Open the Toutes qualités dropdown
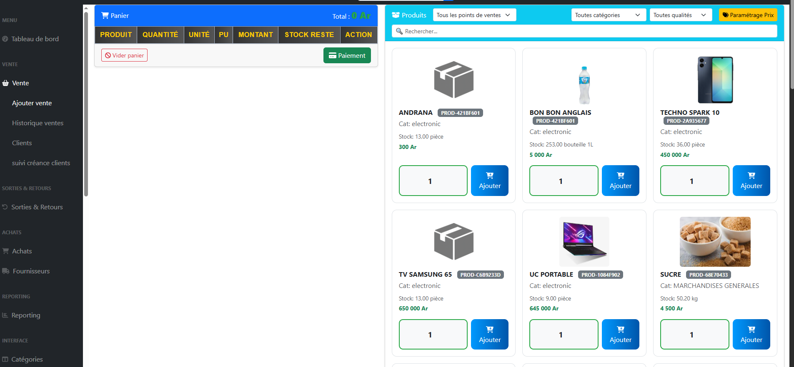 tap(680, 15)
